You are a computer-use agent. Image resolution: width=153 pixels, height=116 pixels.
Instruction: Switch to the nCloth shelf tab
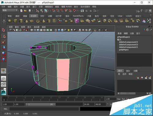pos(129,16)
